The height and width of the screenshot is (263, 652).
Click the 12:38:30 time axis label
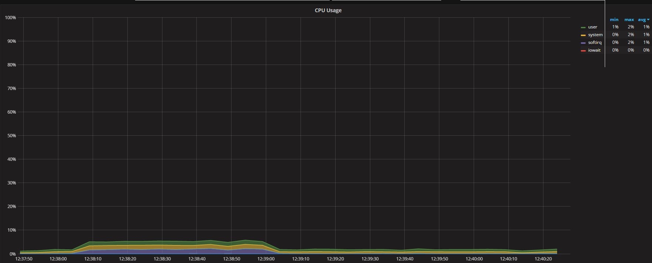[x=162, y=259]
